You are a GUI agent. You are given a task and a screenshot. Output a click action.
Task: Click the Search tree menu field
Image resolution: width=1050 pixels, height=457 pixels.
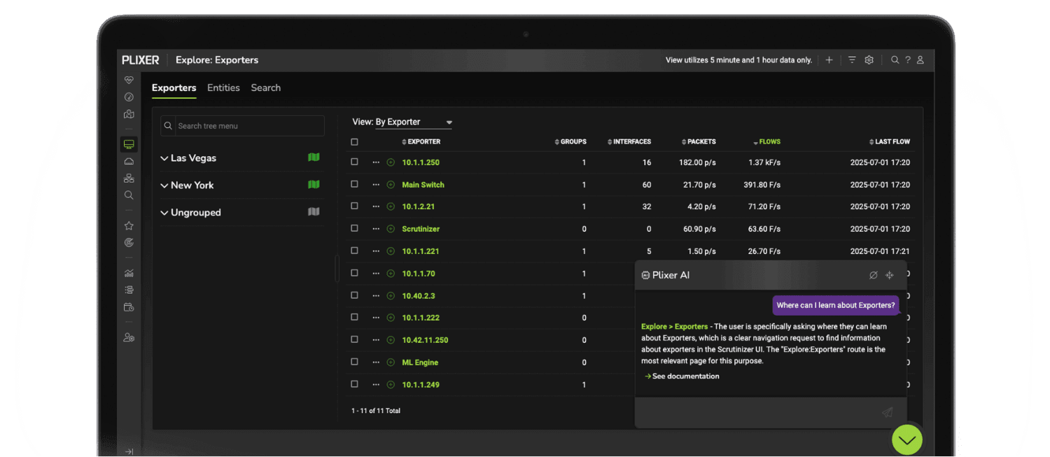pos(242,126)
